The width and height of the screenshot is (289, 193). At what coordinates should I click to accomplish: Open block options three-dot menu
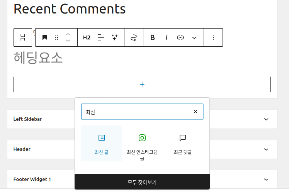pyautogui.click(x=213, y=37)
